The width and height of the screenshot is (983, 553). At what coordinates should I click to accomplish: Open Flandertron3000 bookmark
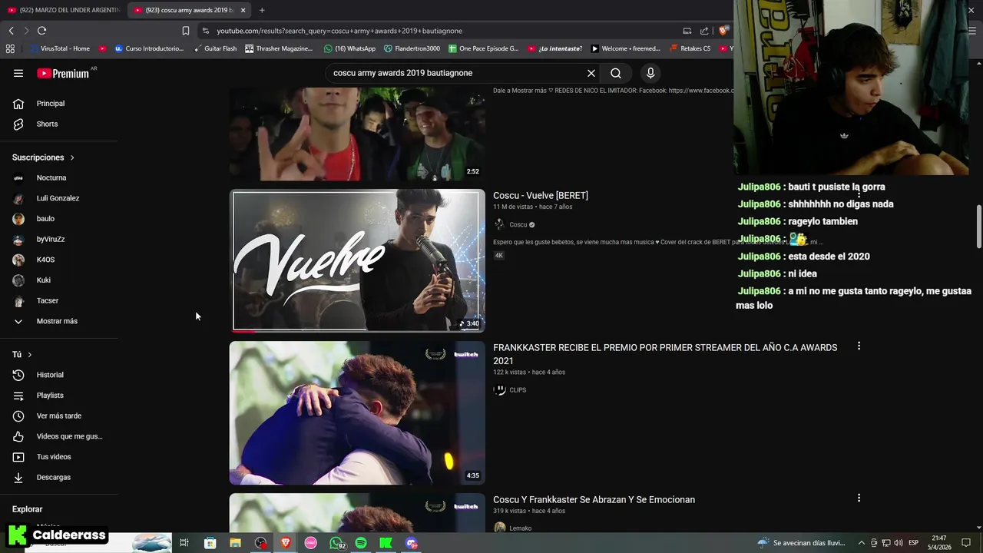click(x=412, y=48)
